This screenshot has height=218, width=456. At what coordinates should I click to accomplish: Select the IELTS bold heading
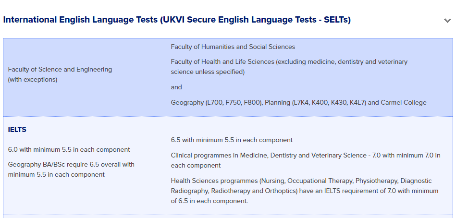(17, 130)
